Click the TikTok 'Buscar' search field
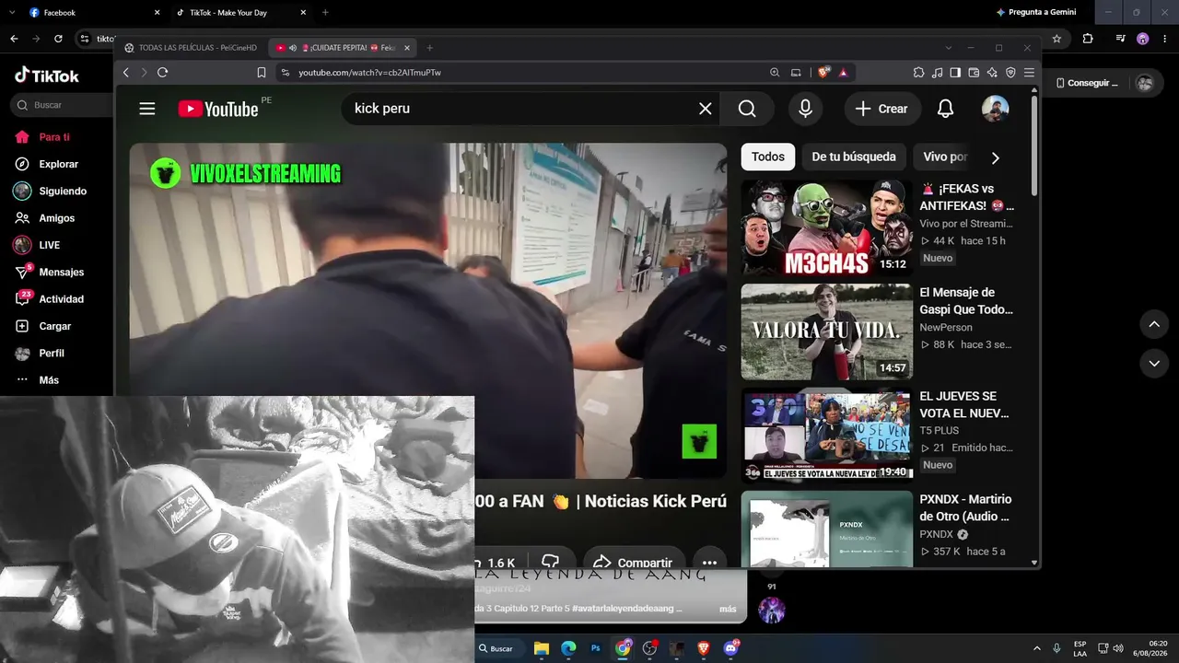Screen dimensions: 1179x663 click(x=62, y=105)
